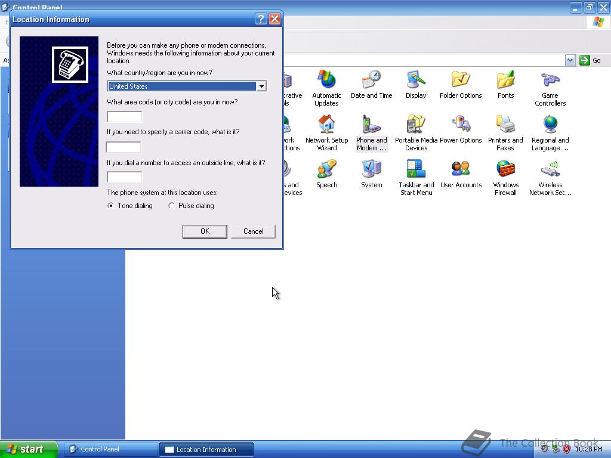The height and width of the screenshot is (458, 611).
Task: Click the area code input field
Action: (124, 116)
